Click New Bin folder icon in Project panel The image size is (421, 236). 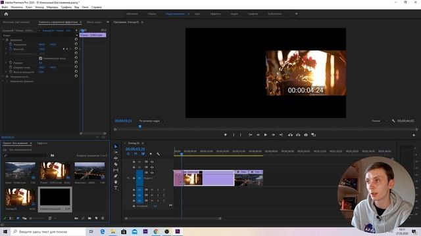(x=89, y=218)
